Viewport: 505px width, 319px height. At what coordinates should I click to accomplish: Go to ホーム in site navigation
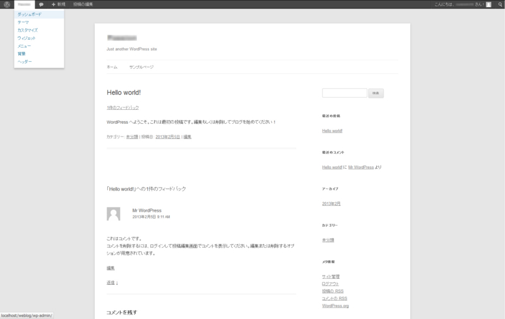click(112, 67)
